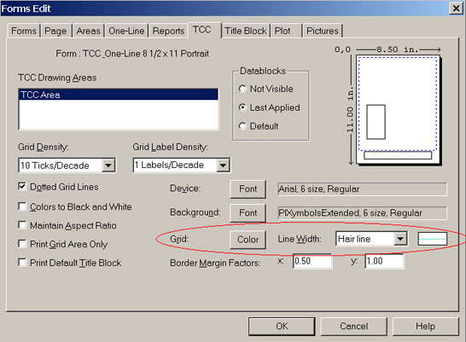Screen dimensions: 466x342
Task: Select TCC Area in drawing areas list
Action: coord(119,95)
